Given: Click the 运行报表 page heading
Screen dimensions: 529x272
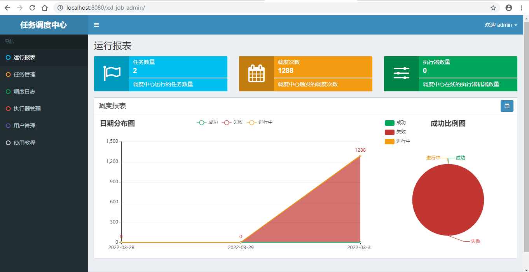Looking at the screenshot, I should (113, 46).
